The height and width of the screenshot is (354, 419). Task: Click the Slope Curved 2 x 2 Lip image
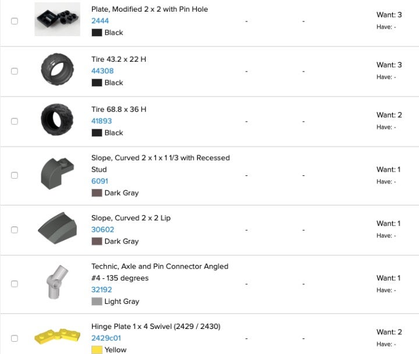tap(57, 228)
